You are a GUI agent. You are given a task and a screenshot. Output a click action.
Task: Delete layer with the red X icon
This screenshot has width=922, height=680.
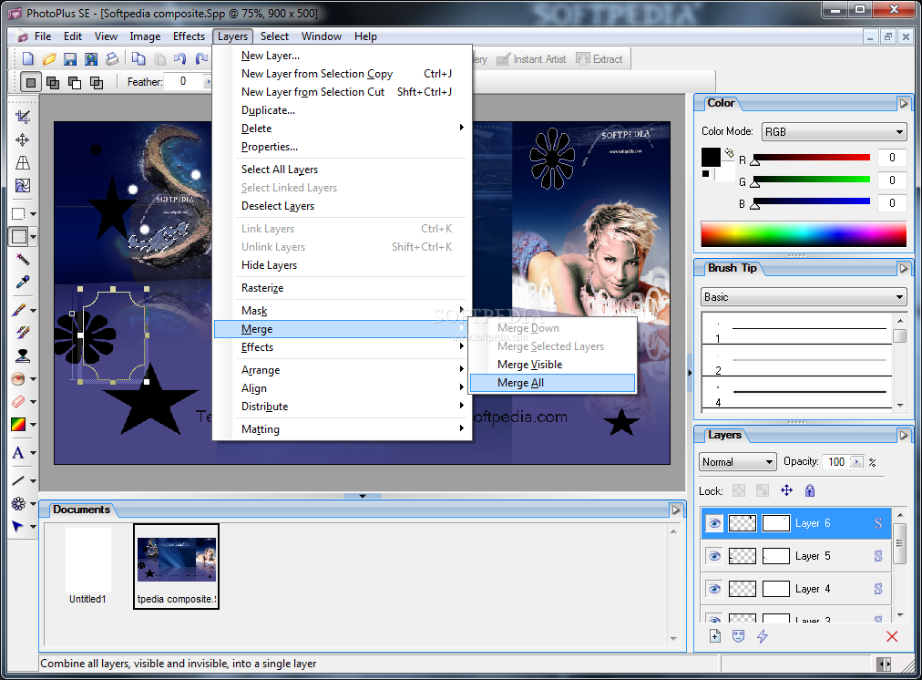coord(892,636)
